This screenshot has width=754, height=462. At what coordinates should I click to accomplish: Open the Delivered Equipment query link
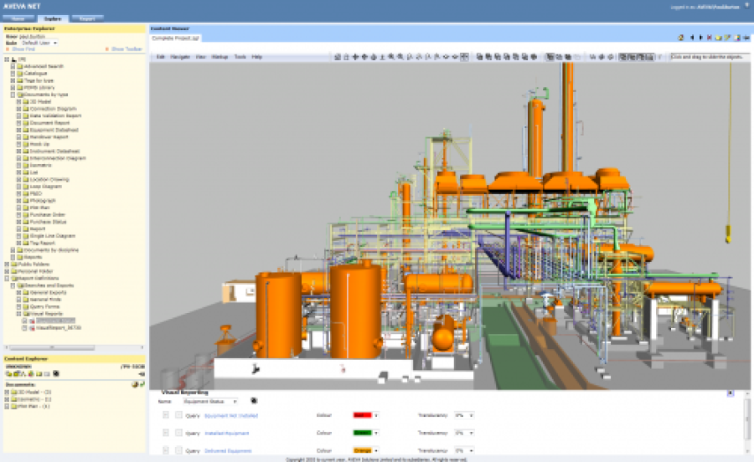click(x=228, y=451)
